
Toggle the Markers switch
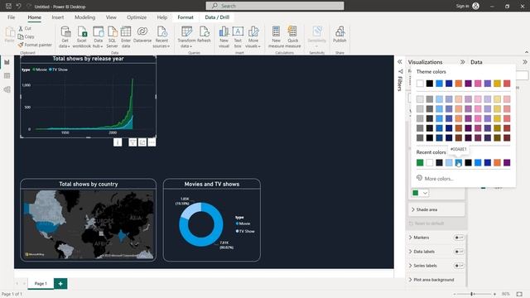tap(459, 238)
